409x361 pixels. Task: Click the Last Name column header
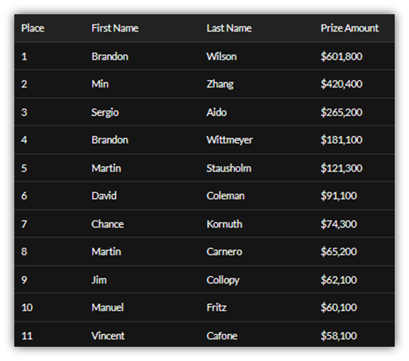229,28
